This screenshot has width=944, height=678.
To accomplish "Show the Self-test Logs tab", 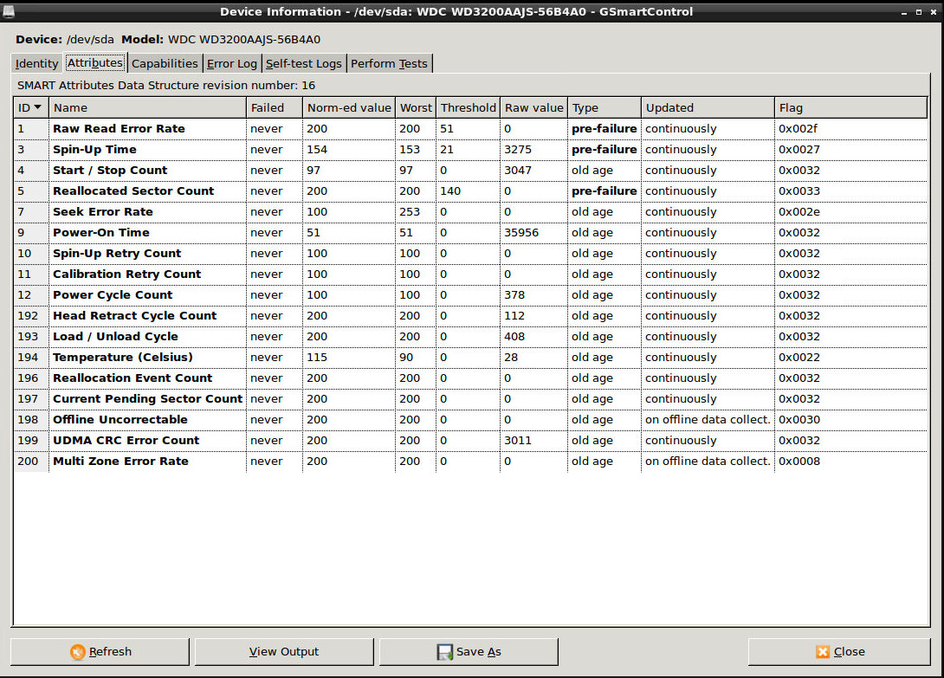I will pyautogui.click(x=303, y=63).
